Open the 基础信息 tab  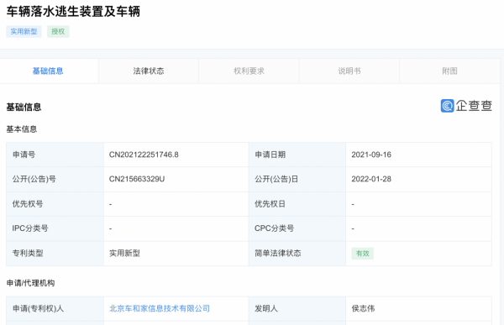point(48,71)
